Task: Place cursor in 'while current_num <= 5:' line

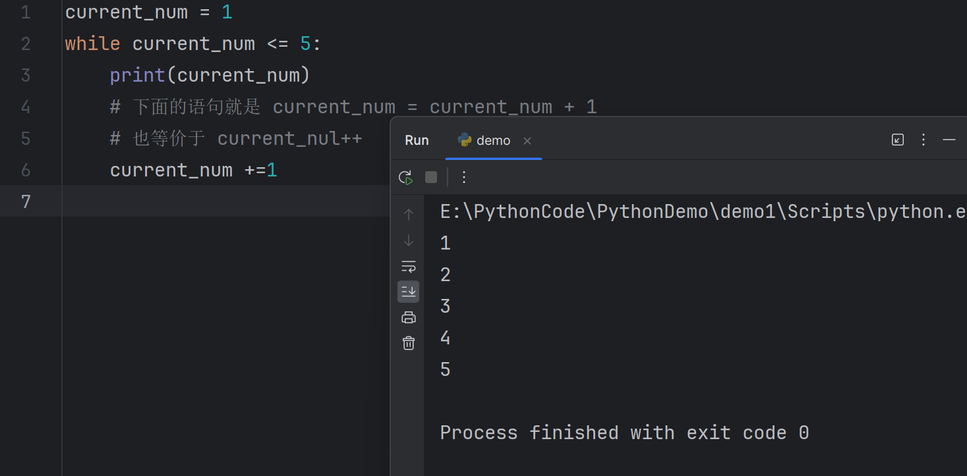Action: coord(193,43)
